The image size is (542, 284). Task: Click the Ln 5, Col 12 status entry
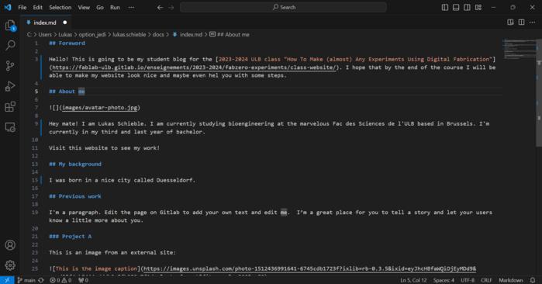[413, 280]
